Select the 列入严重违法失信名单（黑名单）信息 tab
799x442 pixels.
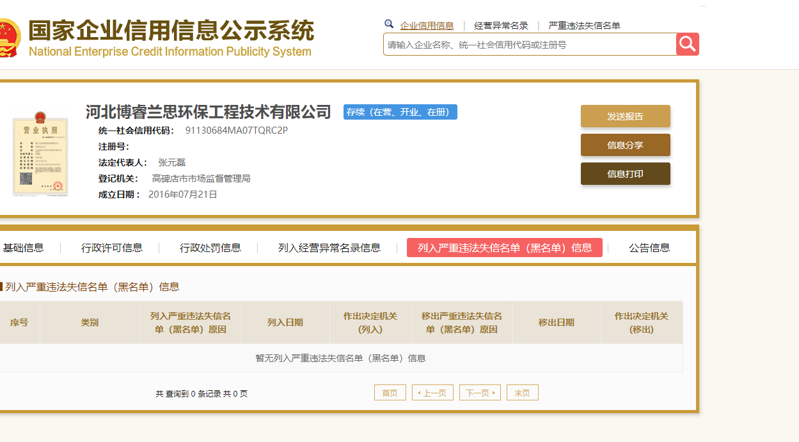pos(505,248)
